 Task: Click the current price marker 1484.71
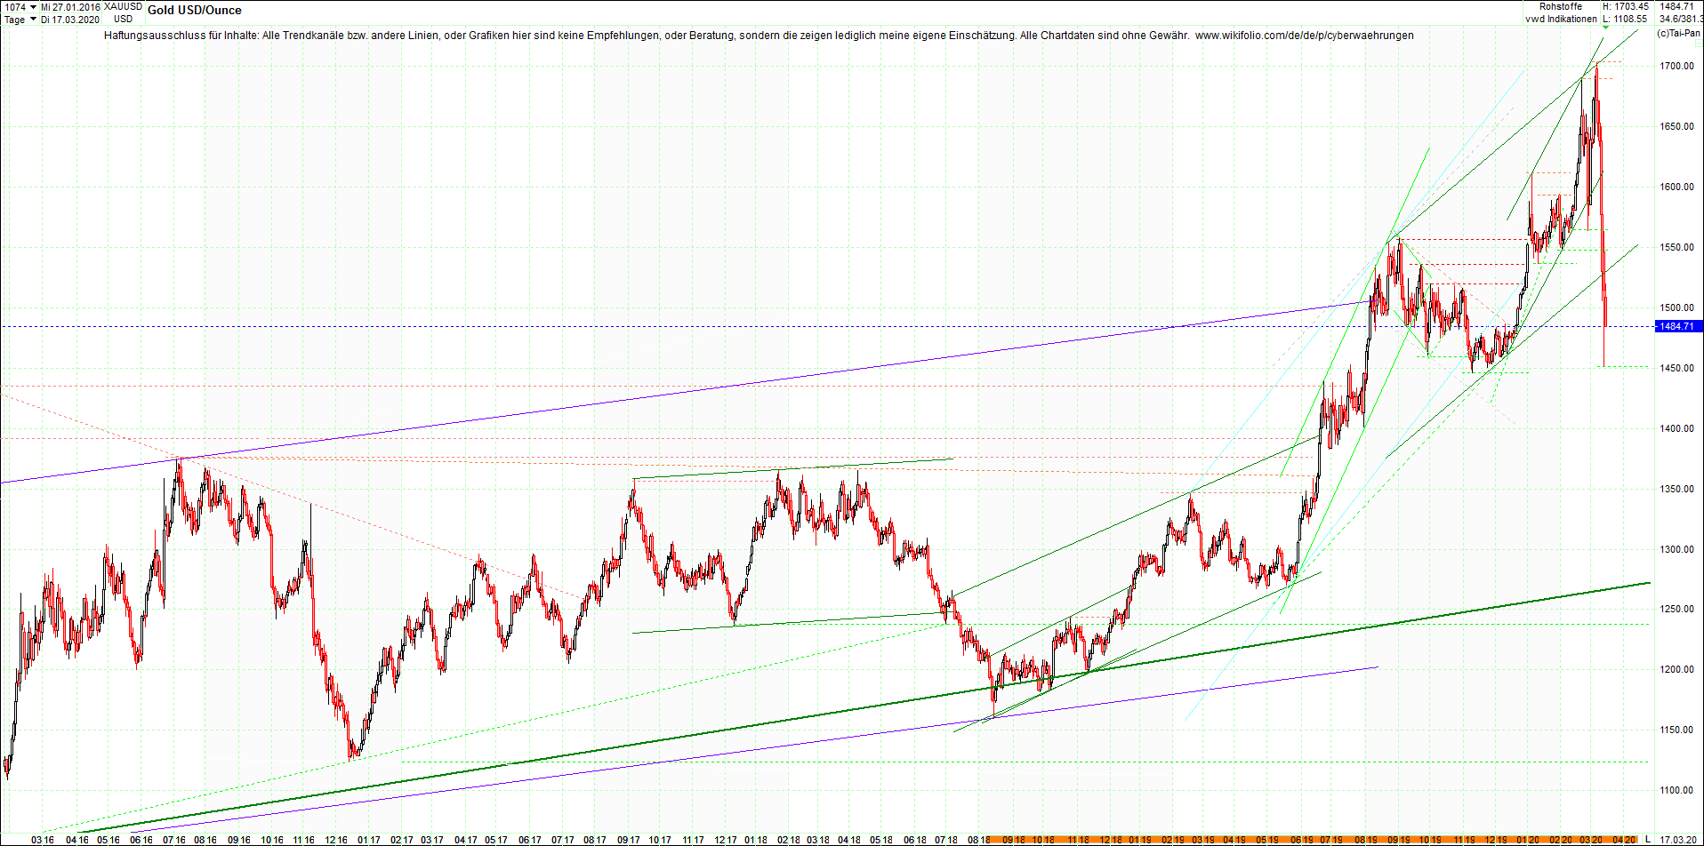tap(1678, 326)
